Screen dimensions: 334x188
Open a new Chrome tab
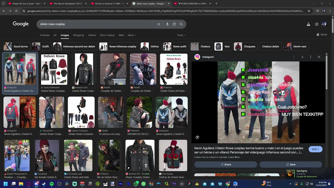pos(216,4)
